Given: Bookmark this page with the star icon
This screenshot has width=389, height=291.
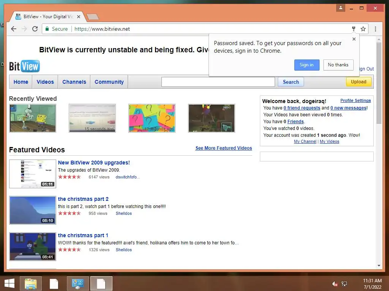Looking at the screenshot, I should tap(363, 29).
